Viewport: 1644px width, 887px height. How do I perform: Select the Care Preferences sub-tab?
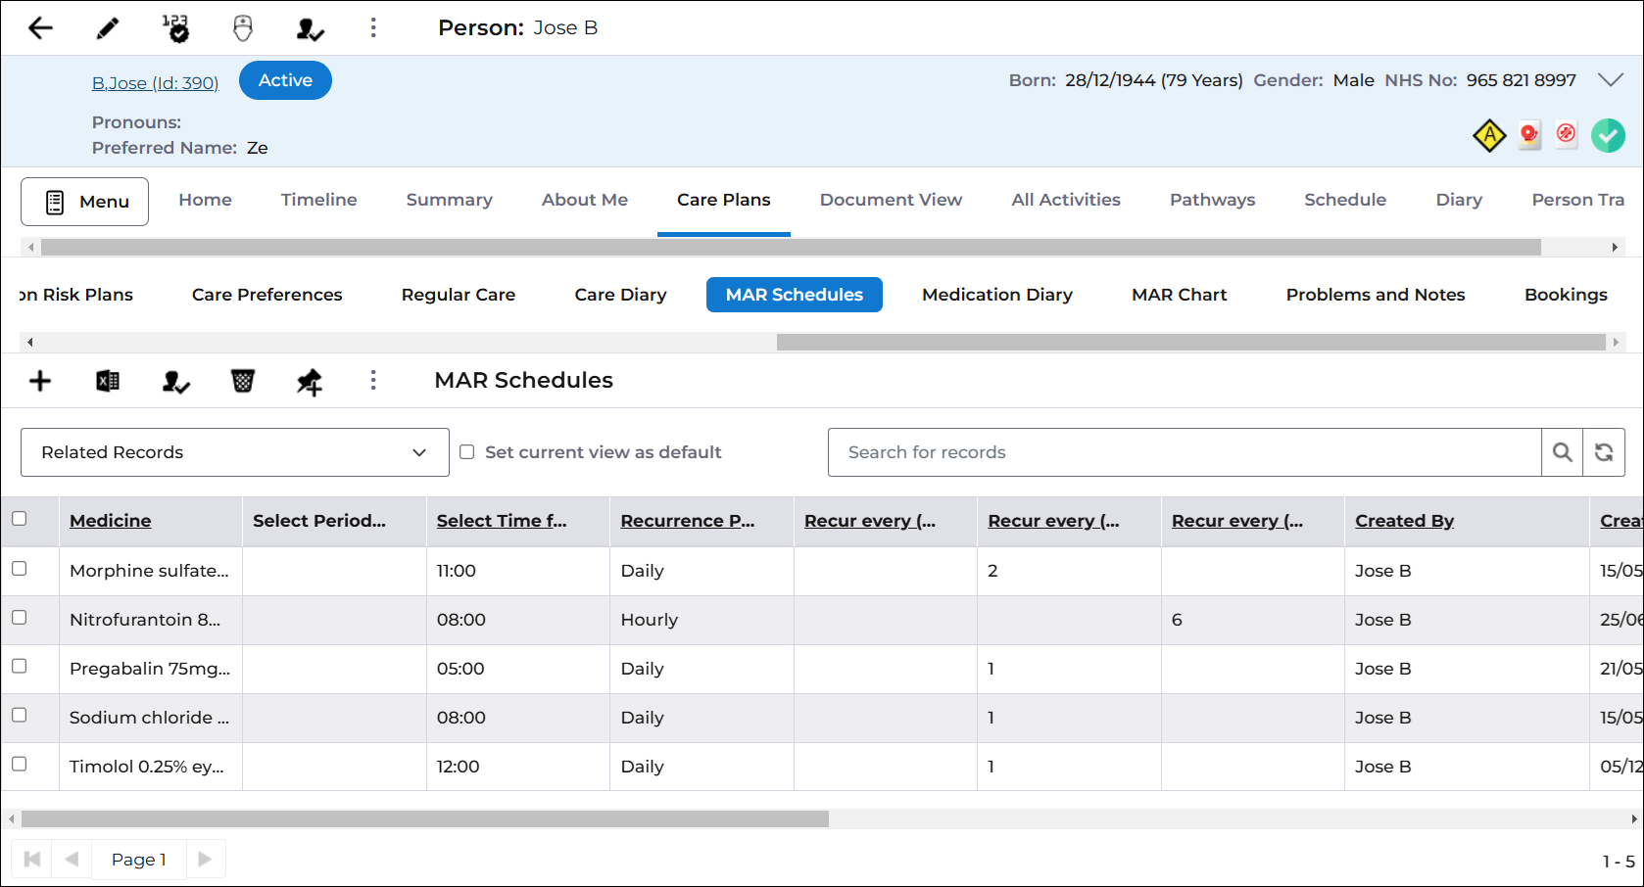(267, 295)
